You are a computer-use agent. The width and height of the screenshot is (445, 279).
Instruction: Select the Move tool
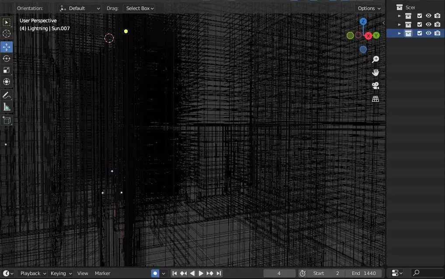[x=7, y=47]
